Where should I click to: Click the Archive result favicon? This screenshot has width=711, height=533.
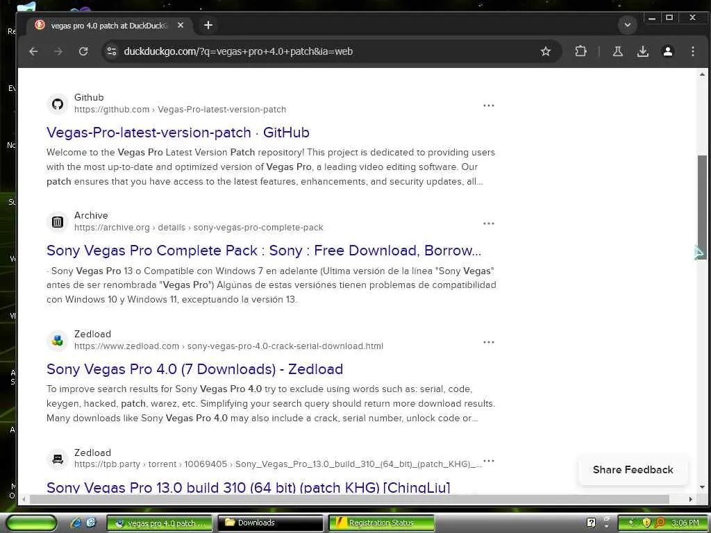pos(57,221)
